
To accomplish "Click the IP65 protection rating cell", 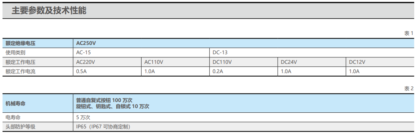I will point(243,127).
